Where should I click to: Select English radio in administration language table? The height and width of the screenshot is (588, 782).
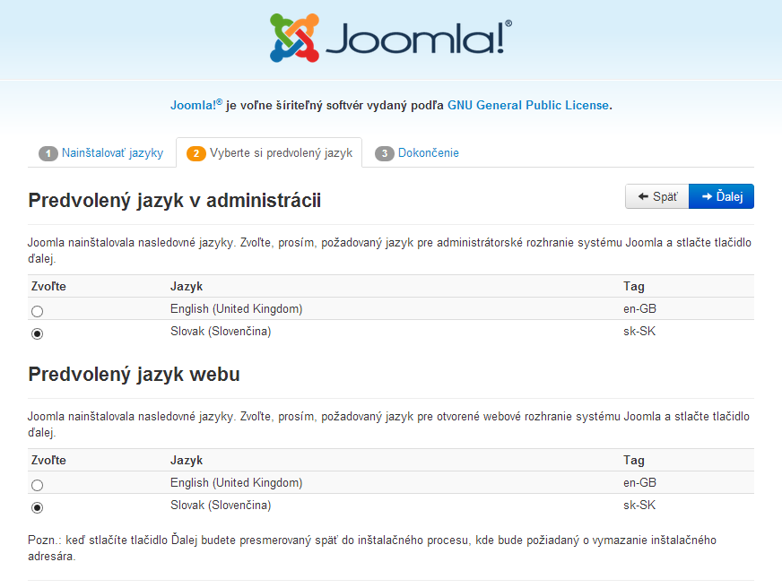[x=37, y=311]
